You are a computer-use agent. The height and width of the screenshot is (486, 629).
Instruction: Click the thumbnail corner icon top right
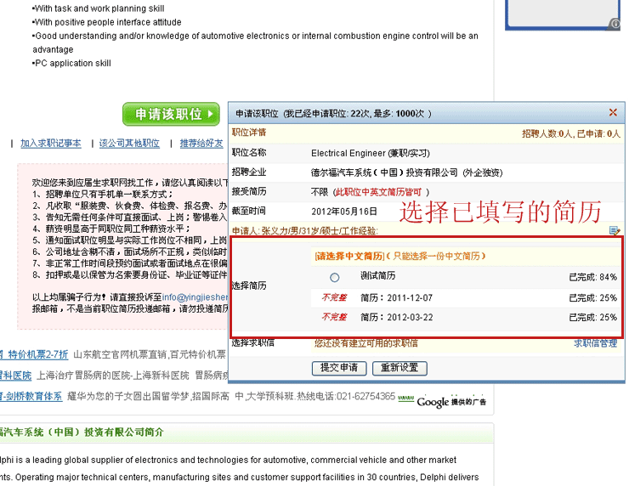tap(615, 24)
